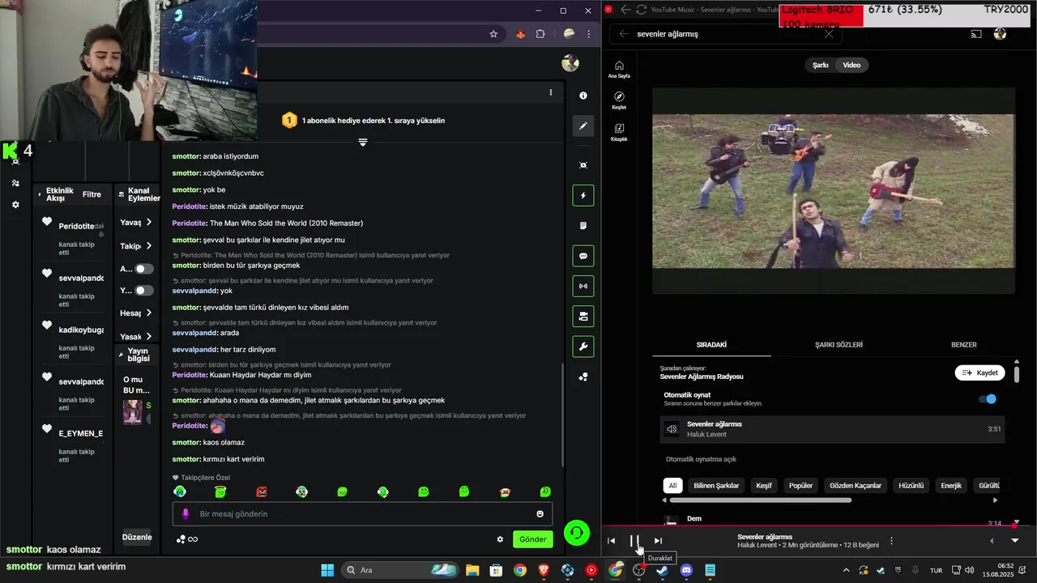Click the pencil edit icon in right toolbar
This screenshot has width=1037, height=583.
[583, 126]
